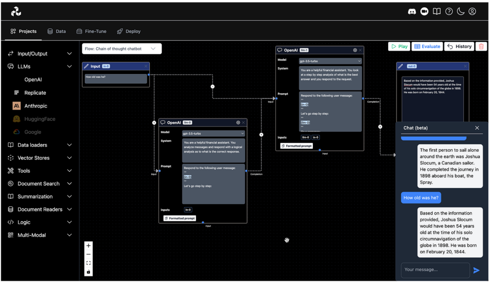The image size is (490, 283).
Task: Open the documentation book icon
Action: (436, 11)
